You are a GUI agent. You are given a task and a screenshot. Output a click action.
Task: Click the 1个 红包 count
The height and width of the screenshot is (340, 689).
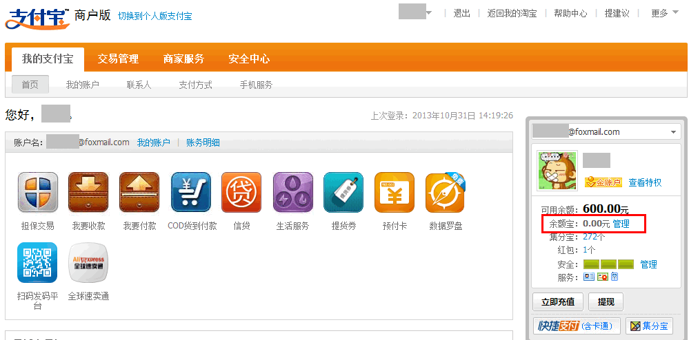coord(589,250)
